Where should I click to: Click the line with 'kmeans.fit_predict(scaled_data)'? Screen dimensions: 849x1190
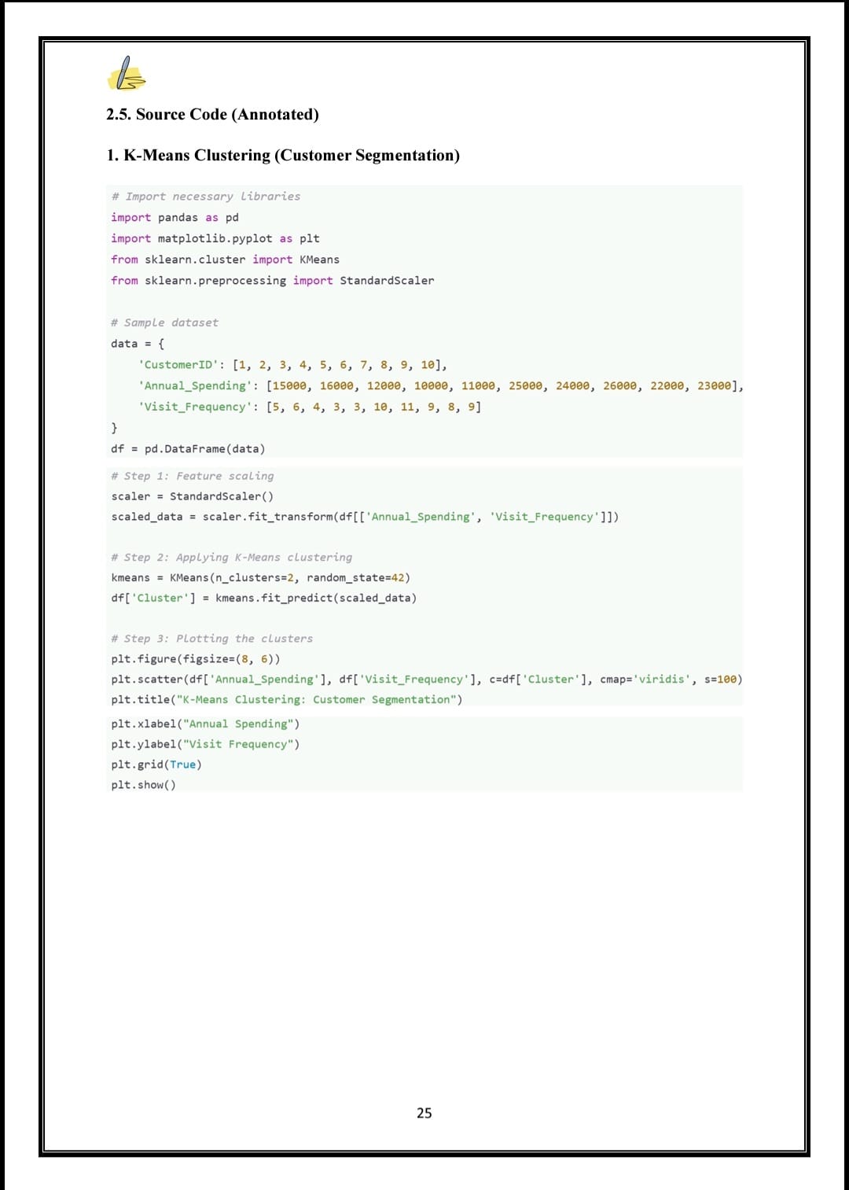point(263,598)
